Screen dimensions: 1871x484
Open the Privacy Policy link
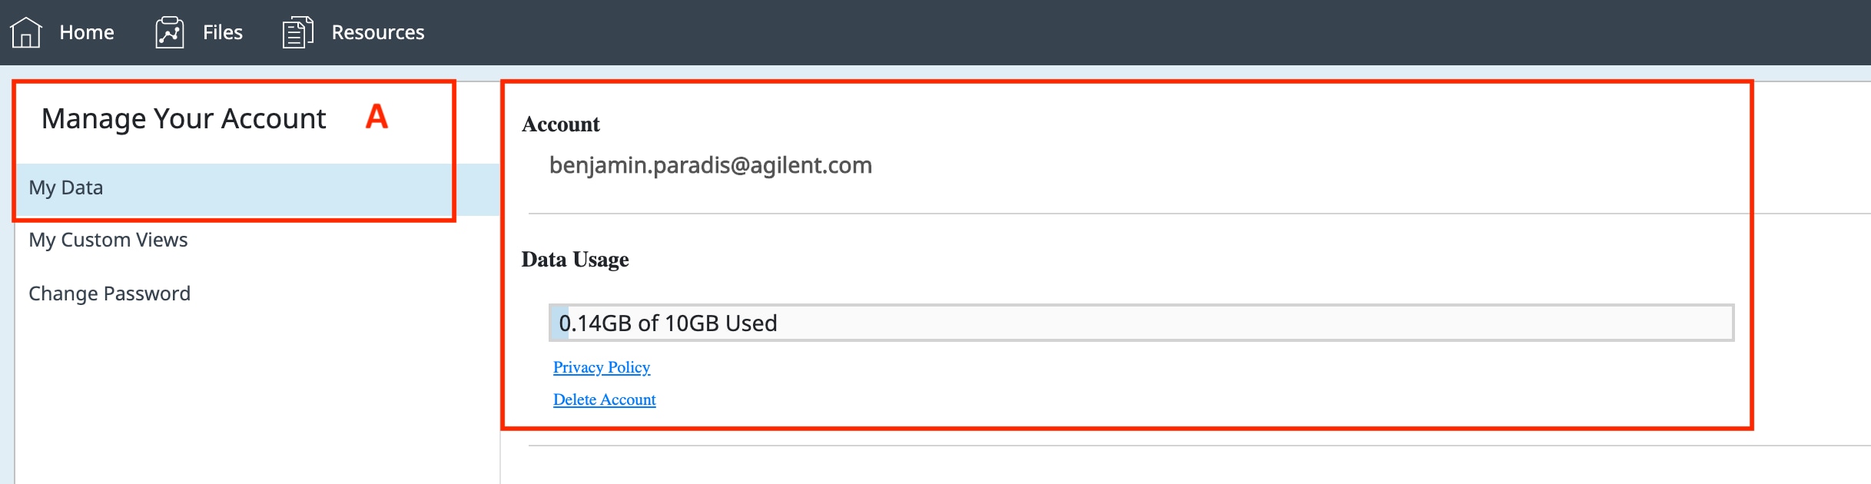602,367
